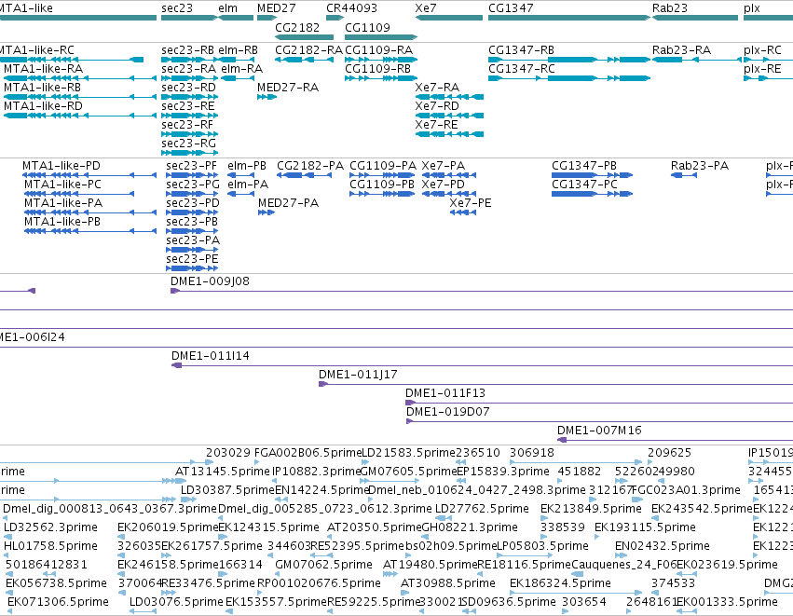Image resolution: width=793 pixels, height=616 pixels.
Task: Select transcript MED27-RA
Action: click(x=267, y=97)
